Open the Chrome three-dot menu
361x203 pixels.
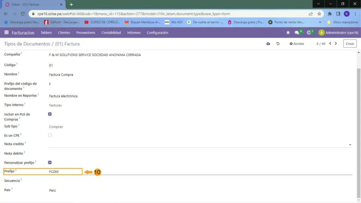pyautogui.click(x=355, y=14)
